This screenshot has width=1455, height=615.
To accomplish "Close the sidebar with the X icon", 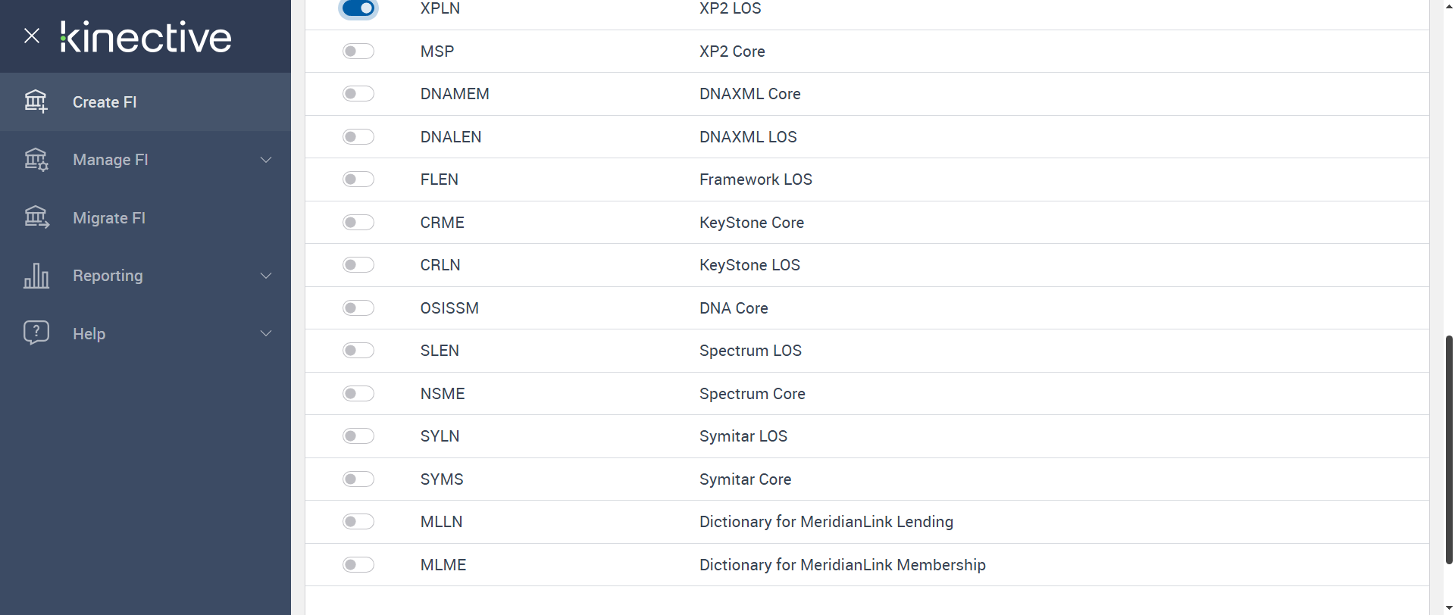I will [32, 36].
